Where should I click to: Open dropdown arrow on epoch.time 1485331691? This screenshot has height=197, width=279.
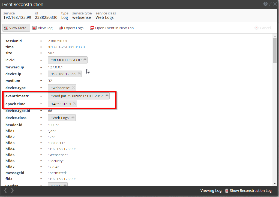(x=74, y=104)
